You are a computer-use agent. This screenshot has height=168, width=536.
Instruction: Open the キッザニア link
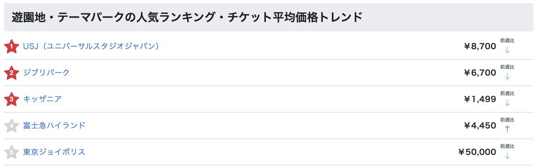click(42, 99)
